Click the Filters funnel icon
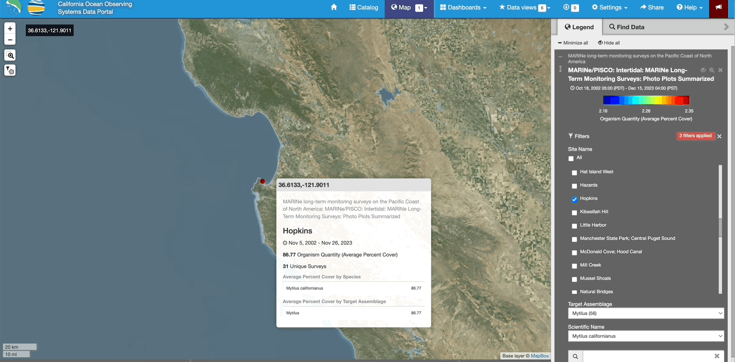 [x=570, y=136]
